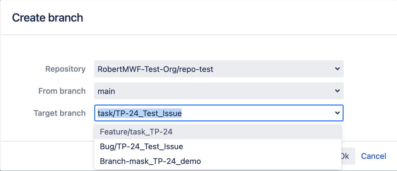Viewport: 397px width, 171px height.
Task: Click the highlighted task/TP-24_Test_Issue text
Action: pos(140,113)
